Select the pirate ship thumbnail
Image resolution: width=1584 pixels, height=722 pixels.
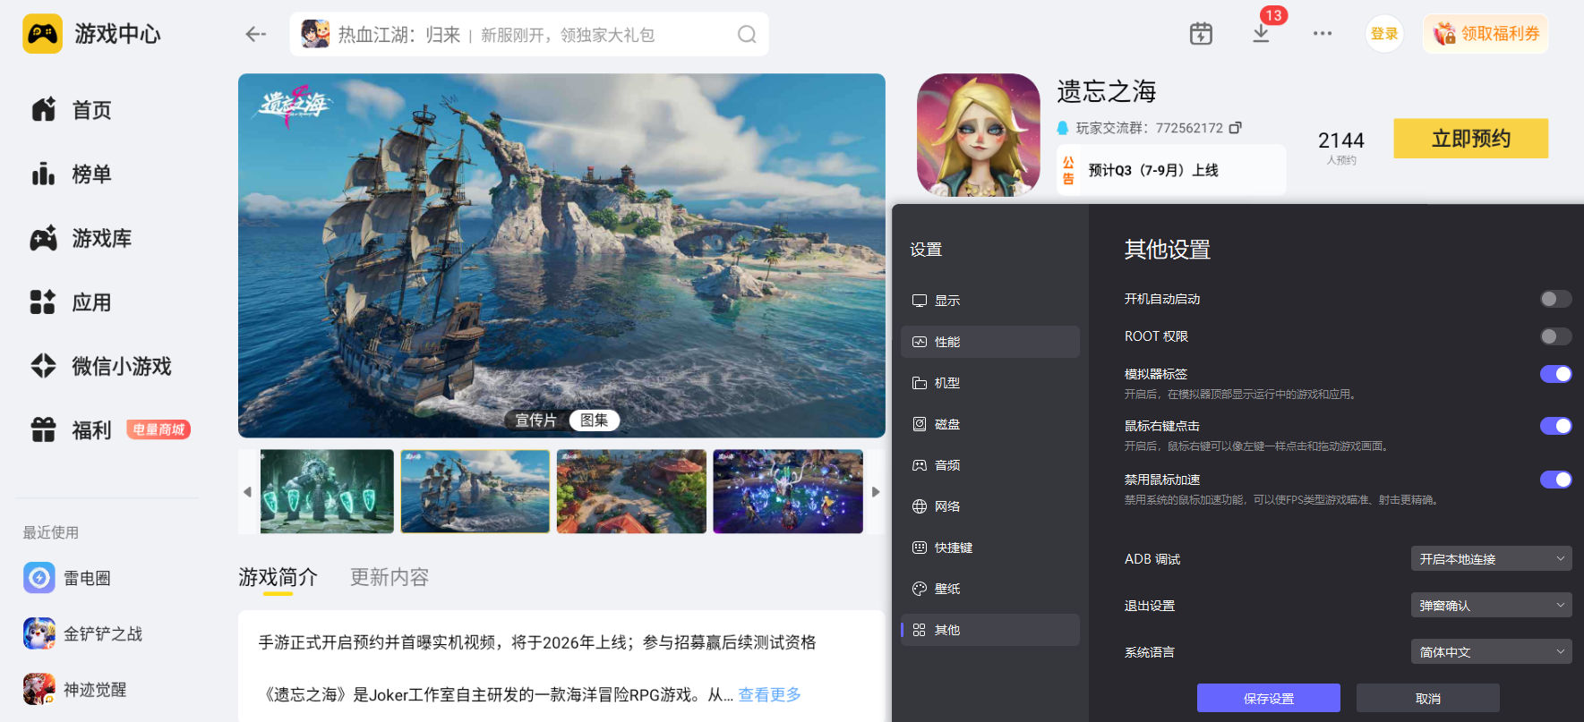pos(475,491)
